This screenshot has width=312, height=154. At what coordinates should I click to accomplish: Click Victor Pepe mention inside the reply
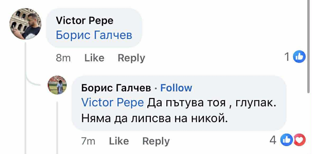(x=112, y=103)
